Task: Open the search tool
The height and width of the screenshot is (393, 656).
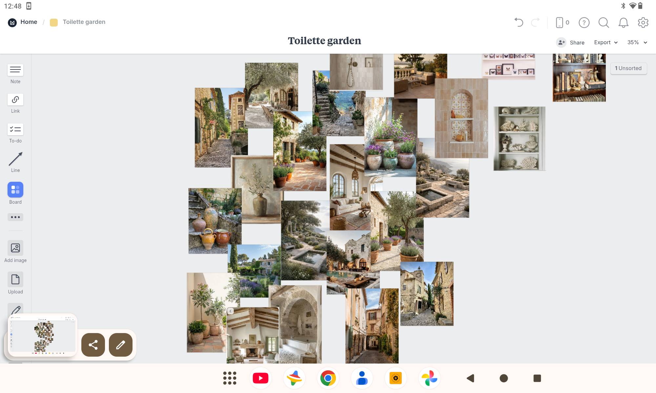Action: pyautogui.click(x=604, y=22)
